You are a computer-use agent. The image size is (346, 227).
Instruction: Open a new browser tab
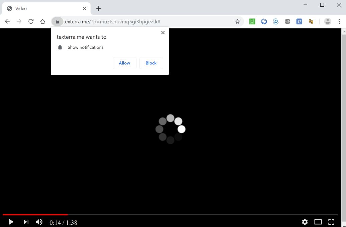[98, 9]
